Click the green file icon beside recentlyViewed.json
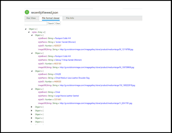This screenshot has height=133, width=172. tap(27, 12)
